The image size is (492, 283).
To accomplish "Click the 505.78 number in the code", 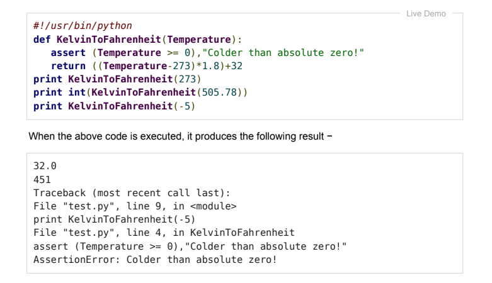I will (219, 92).
